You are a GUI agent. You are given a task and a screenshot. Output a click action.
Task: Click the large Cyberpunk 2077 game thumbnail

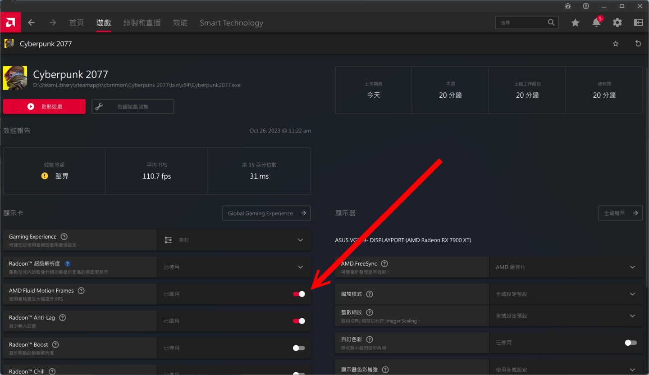(15, 78)
